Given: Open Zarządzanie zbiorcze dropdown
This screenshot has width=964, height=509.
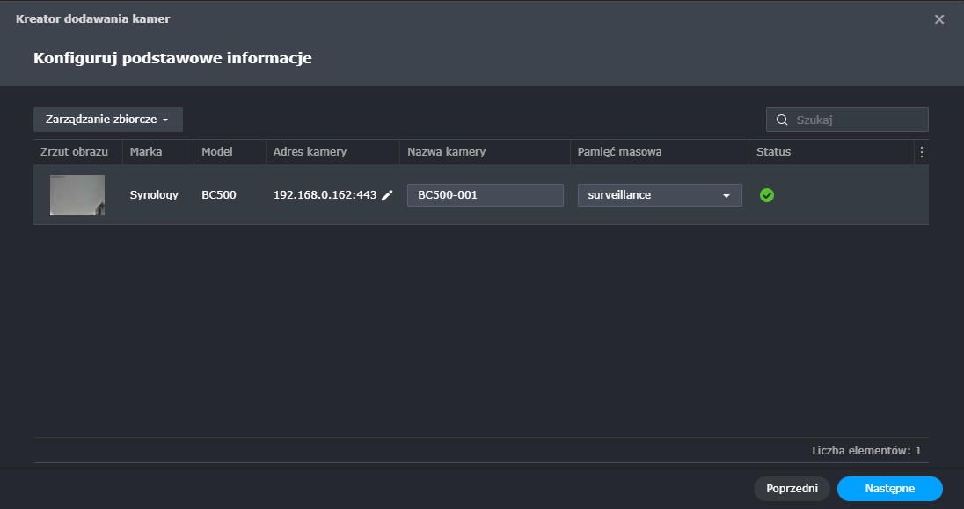Looking at the screenshot, I should (107, 120).
